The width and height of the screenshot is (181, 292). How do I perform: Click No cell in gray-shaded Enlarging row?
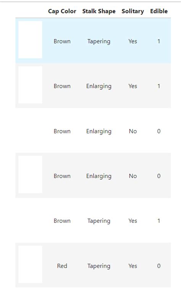(x=133, y=176)
